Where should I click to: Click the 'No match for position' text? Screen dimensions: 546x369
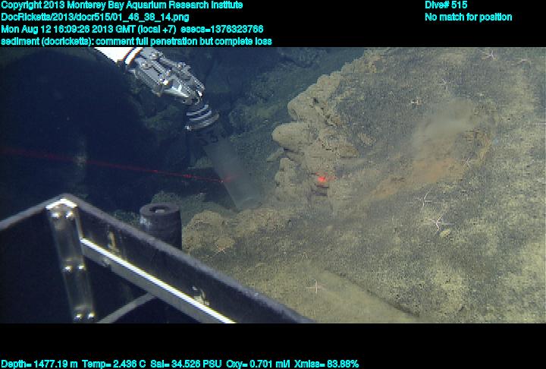tap(469, 17)
